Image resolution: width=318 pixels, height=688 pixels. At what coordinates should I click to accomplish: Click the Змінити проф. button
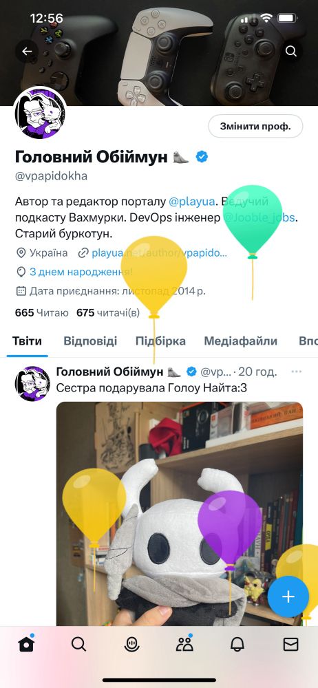255,127
